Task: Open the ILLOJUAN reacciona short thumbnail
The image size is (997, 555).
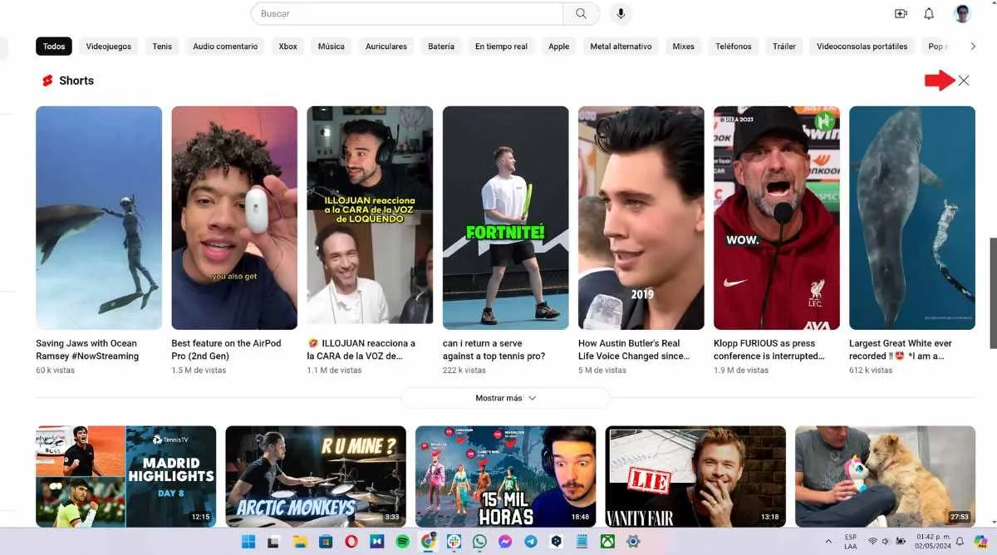Action: pyautogui.click(x=370, y=218)
